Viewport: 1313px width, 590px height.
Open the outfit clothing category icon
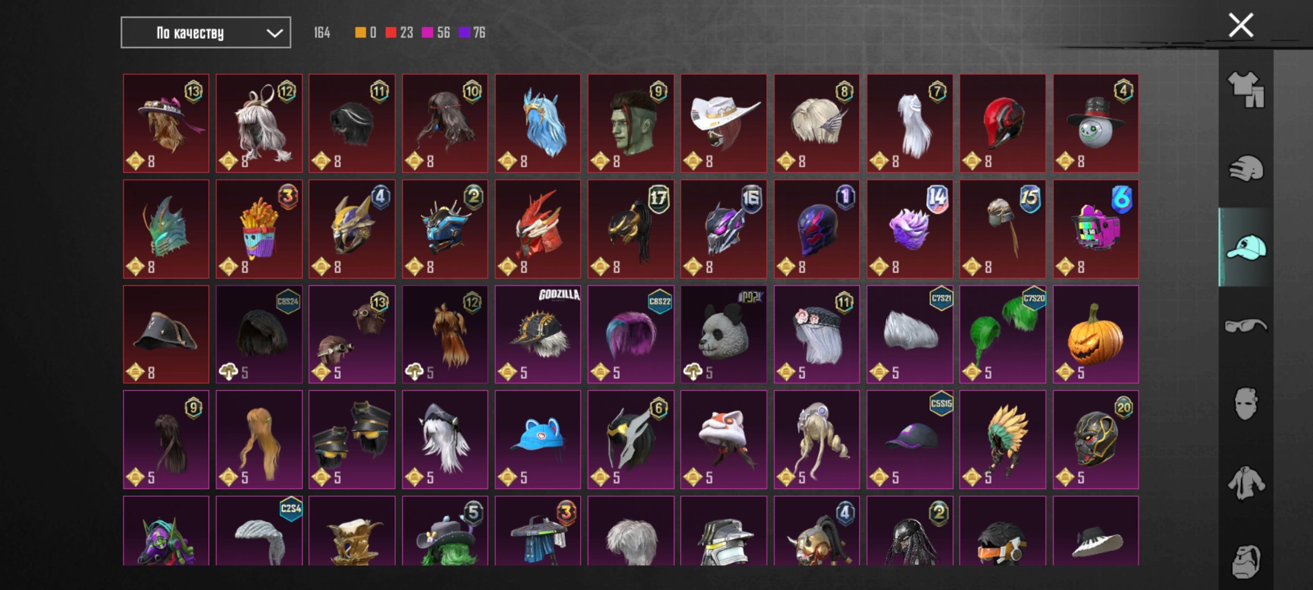1246,89
